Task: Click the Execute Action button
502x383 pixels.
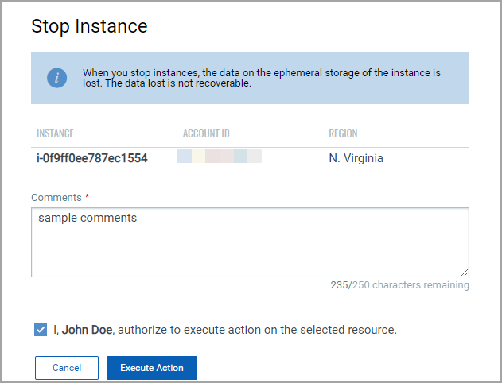Action: [x=152, y=368]
